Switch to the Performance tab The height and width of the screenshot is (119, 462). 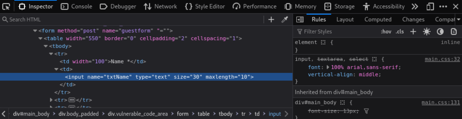point(254,6)
